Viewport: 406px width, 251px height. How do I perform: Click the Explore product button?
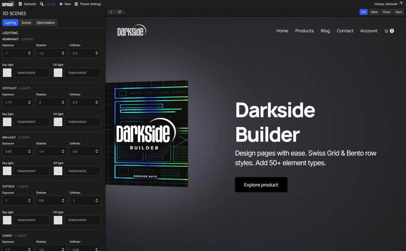pos(261,185)
